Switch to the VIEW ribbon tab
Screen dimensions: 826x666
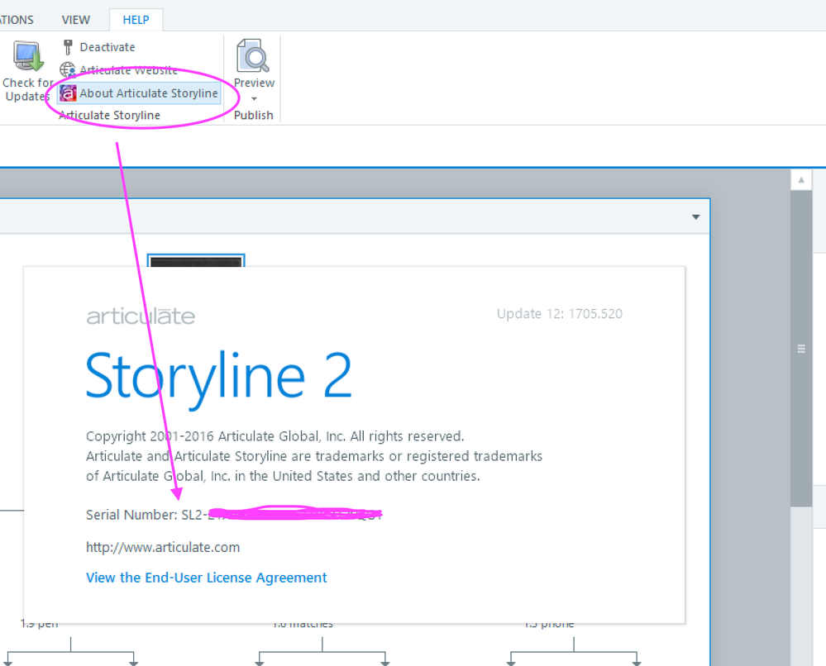pos(76,20)
